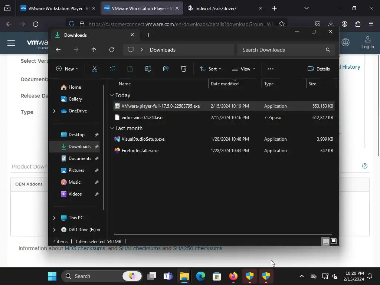Screen dimensions: 380x285
Task: Expand This PC in navigation pane
Action: (x=54, y=218)
